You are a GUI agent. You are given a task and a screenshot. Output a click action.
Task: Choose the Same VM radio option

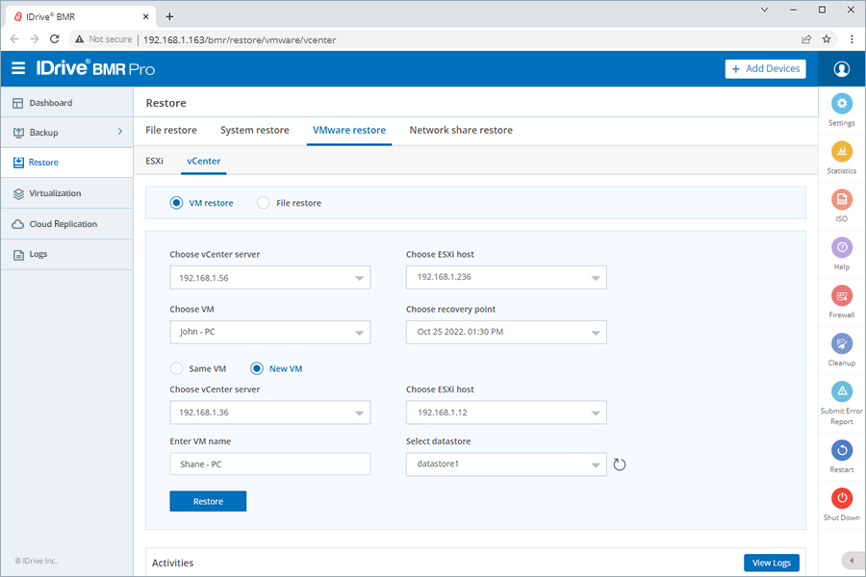[x=176, y=368]
